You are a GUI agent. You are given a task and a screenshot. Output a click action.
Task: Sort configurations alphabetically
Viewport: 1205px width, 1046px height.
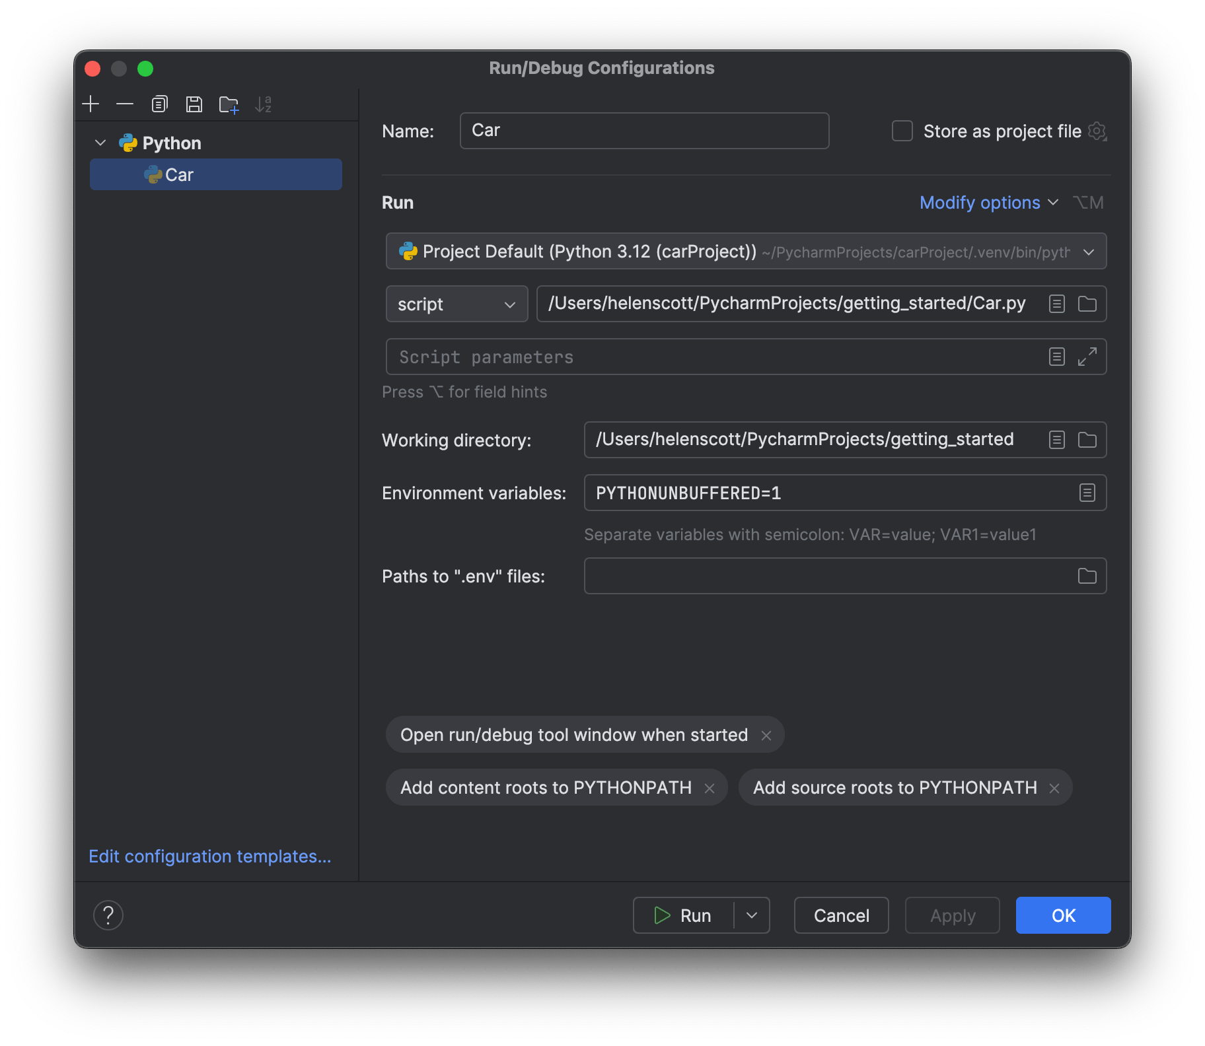pyautogui.click(x=264, y=104)
